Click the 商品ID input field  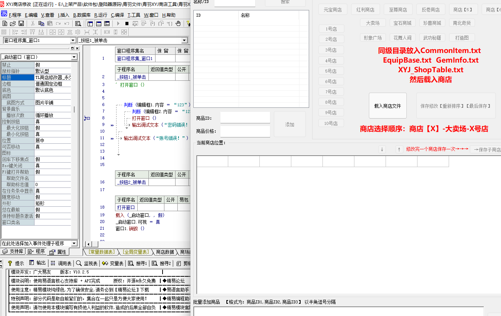[x=245, y=118]
